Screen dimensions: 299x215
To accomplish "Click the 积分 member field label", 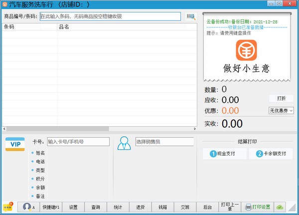I will click(x=40, y=179).
